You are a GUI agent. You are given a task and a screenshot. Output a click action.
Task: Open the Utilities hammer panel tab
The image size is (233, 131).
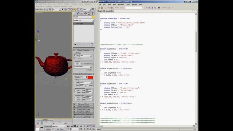(x=92, y=13)
